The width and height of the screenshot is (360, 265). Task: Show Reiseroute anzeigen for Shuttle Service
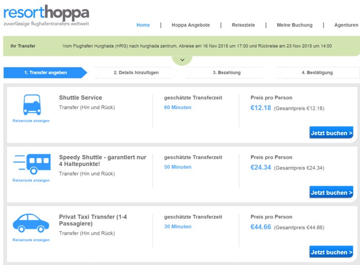31,121
